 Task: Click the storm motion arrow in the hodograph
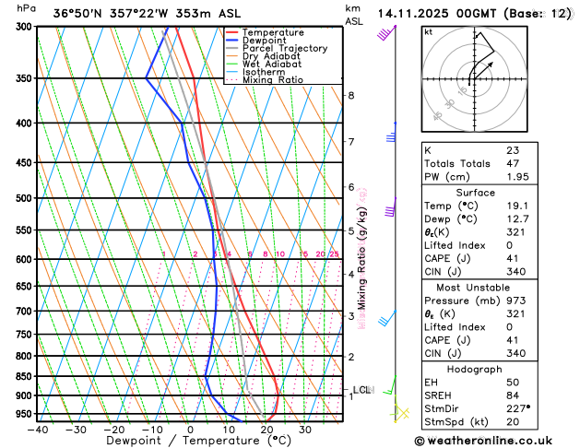click(x=483, y=70)
